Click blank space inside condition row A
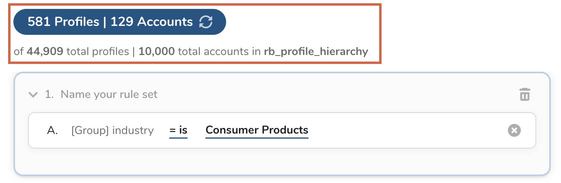 click(x=406, y=130)
